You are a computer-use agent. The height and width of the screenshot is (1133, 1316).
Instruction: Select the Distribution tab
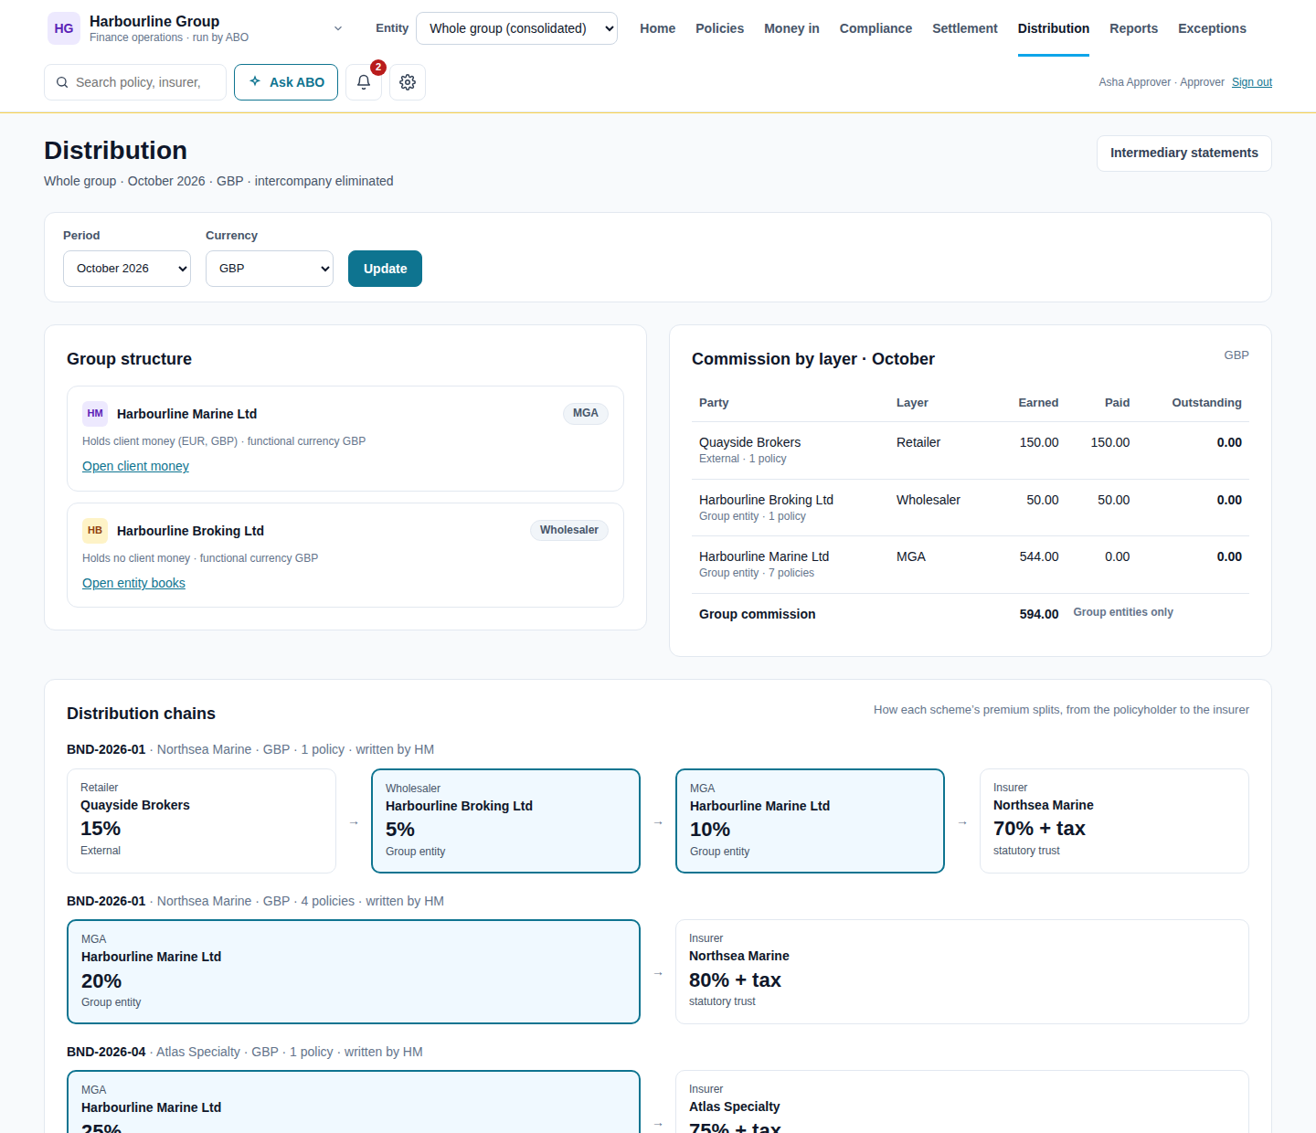[1054, 28]
